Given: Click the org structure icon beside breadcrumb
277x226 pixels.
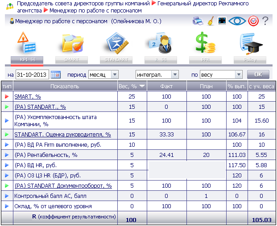Looking at the screenshot, I should 10,7.
